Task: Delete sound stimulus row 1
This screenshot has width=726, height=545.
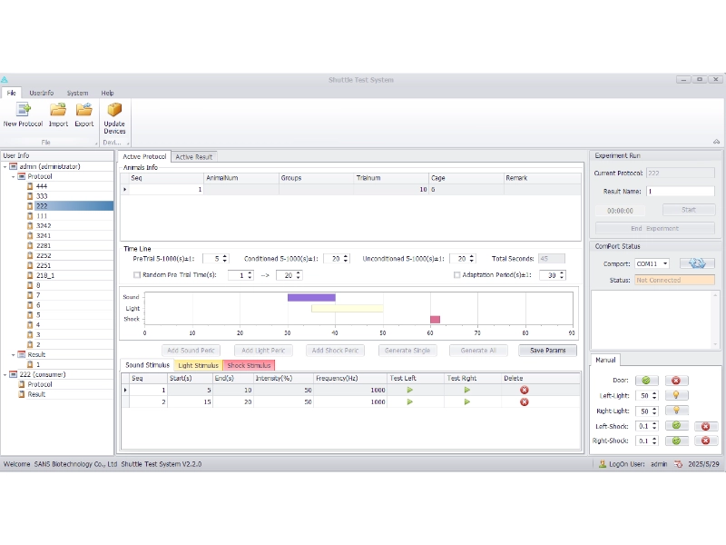Action: point(525,390)
